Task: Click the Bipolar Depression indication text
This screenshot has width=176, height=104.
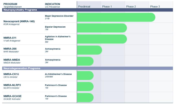Action: 55,27
